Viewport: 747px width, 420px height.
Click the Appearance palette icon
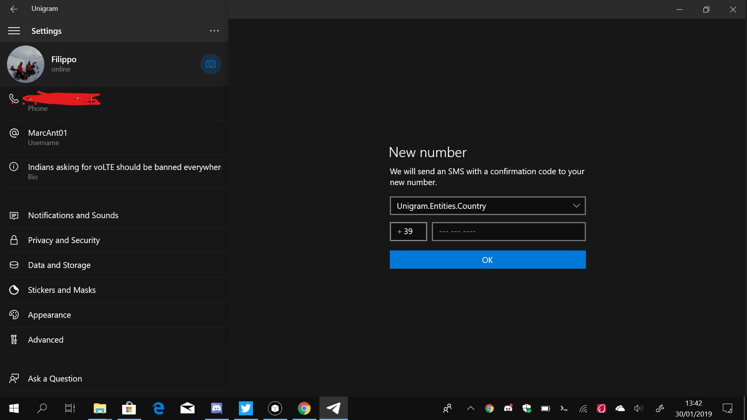pyautogui.click(x=14, y=315)
